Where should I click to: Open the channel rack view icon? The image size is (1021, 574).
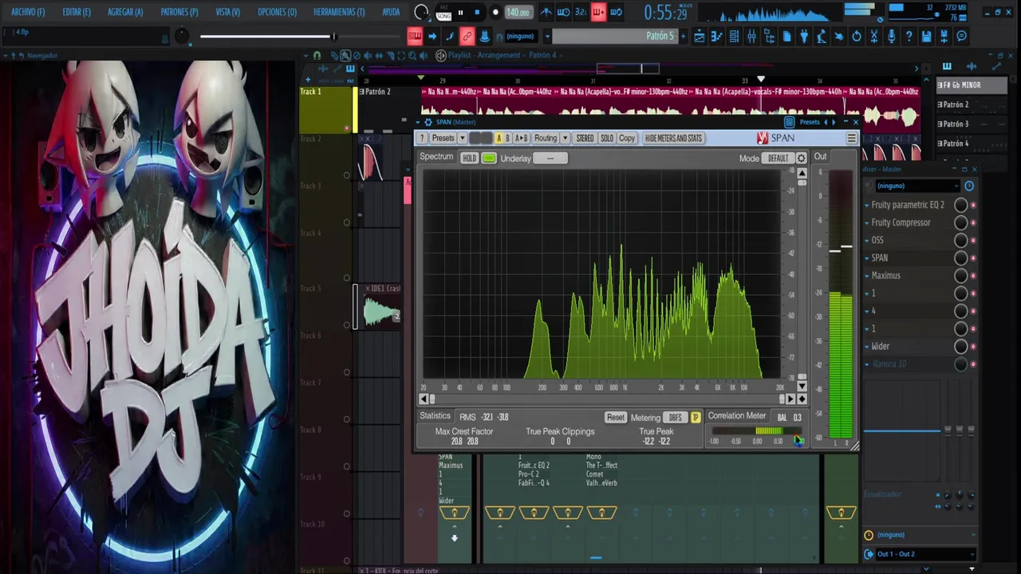click(x=734, y=36)
